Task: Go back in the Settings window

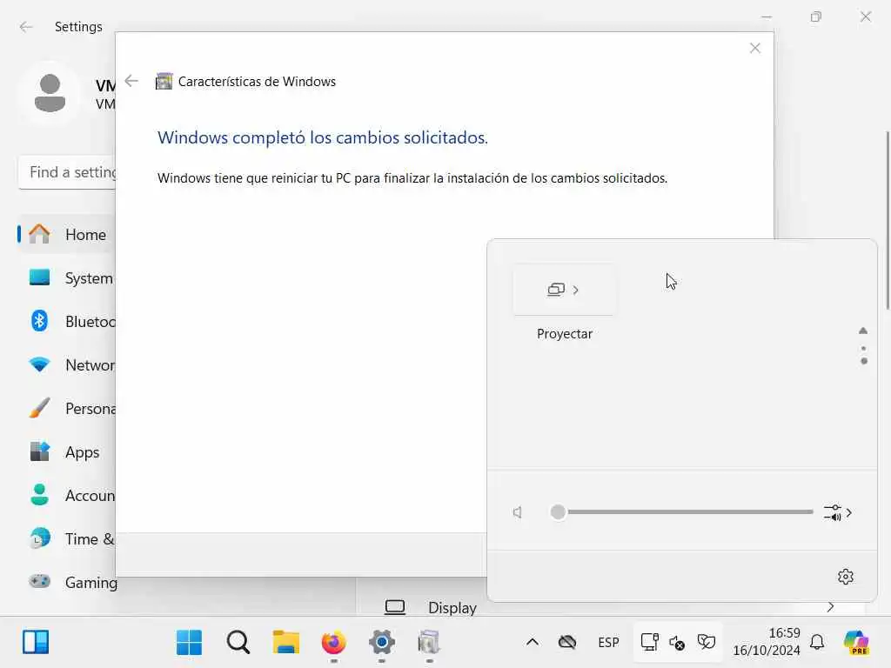Action: pyautogui.click(x=26, y=27)
